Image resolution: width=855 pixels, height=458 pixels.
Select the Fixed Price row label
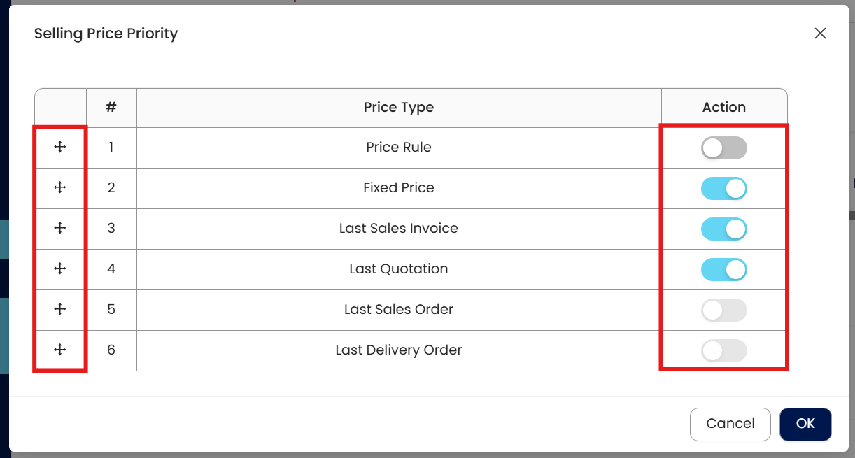pyautogui.click(x=398, y=187)
